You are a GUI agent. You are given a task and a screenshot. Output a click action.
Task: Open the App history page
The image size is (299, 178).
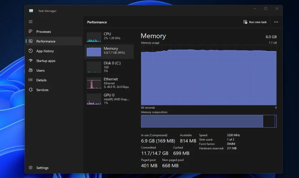click(x=45, y=51)
